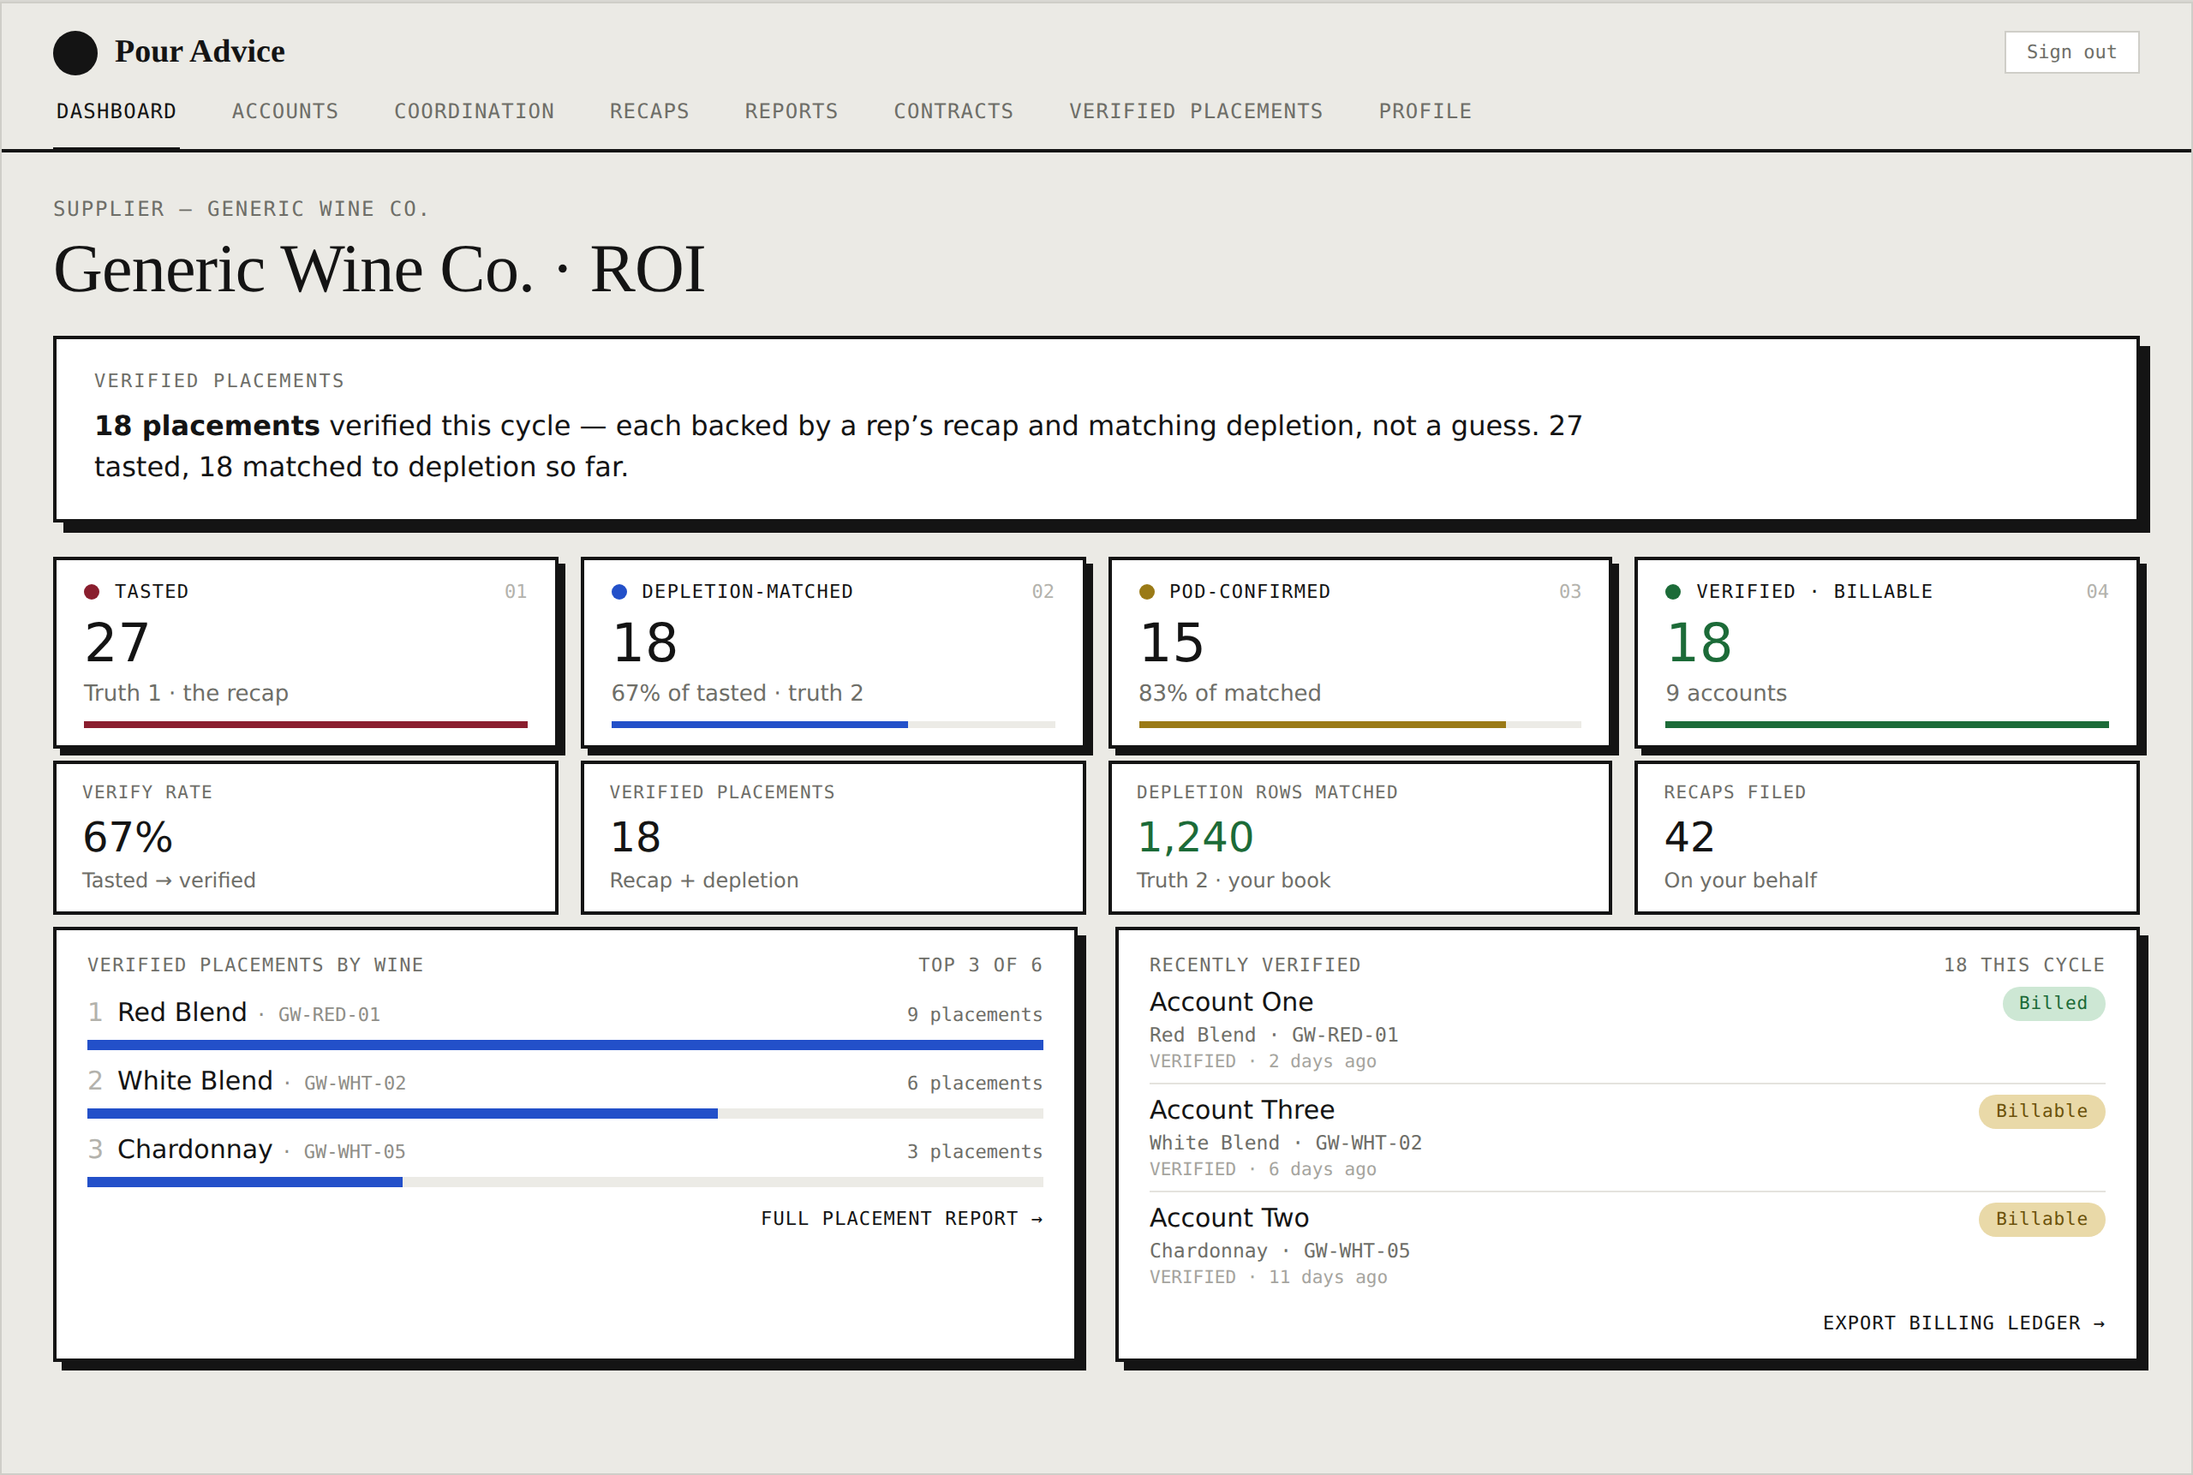Click the red dot on the Tasted card
This screenshot has width=2193, height=1475.
tap(92, 592)
